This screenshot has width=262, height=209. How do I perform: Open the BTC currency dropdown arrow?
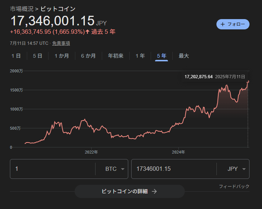[123, 169]
